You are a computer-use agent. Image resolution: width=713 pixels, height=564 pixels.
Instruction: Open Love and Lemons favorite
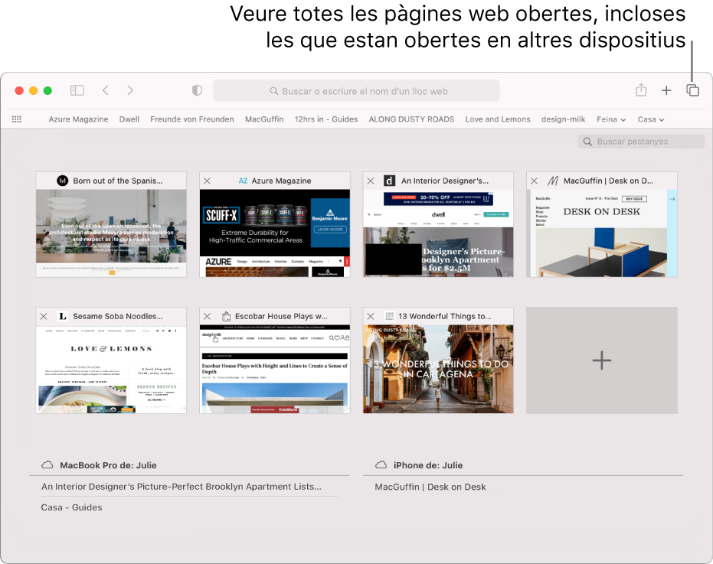click(498, 119)
